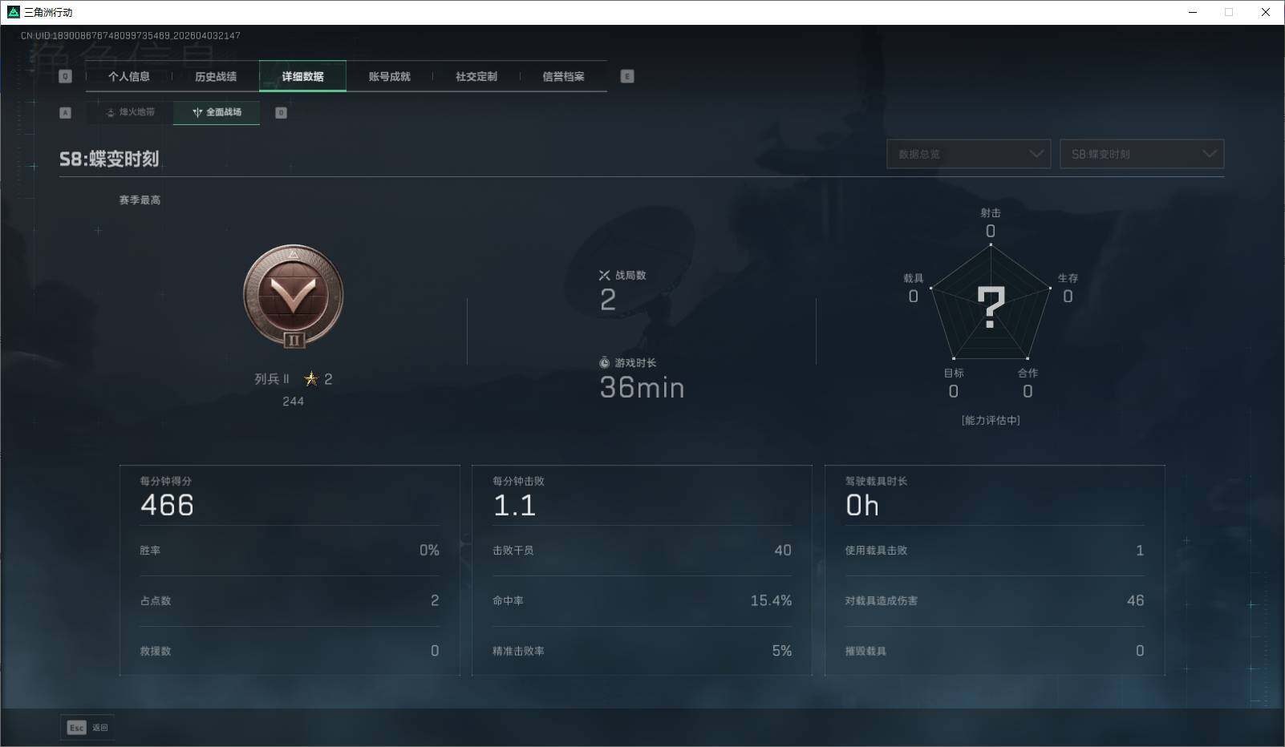The image size is (1285, 747).
Task: Go to the 社交定制 tab
Action: 476,76
